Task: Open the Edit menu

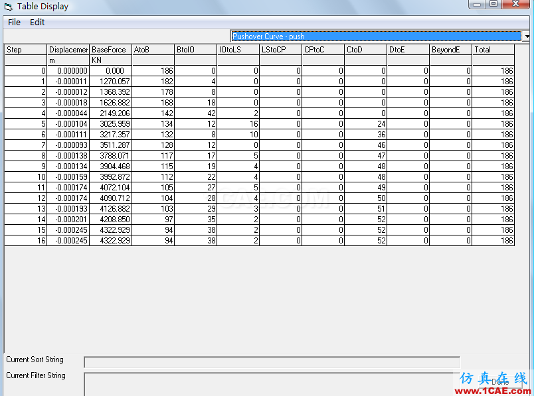Action: 37,22
